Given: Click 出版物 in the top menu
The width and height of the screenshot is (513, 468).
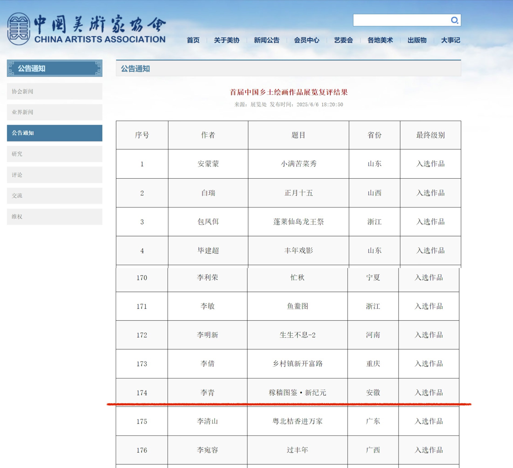Looking at the screenshot, I should [x=417, y=40].
